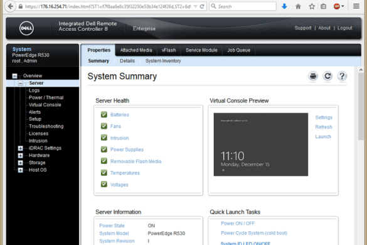Open the Temperatures health link

125,173
